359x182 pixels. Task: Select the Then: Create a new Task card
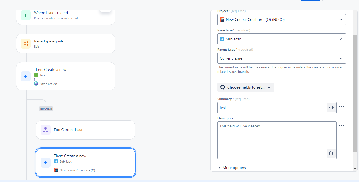coord(66,76)
